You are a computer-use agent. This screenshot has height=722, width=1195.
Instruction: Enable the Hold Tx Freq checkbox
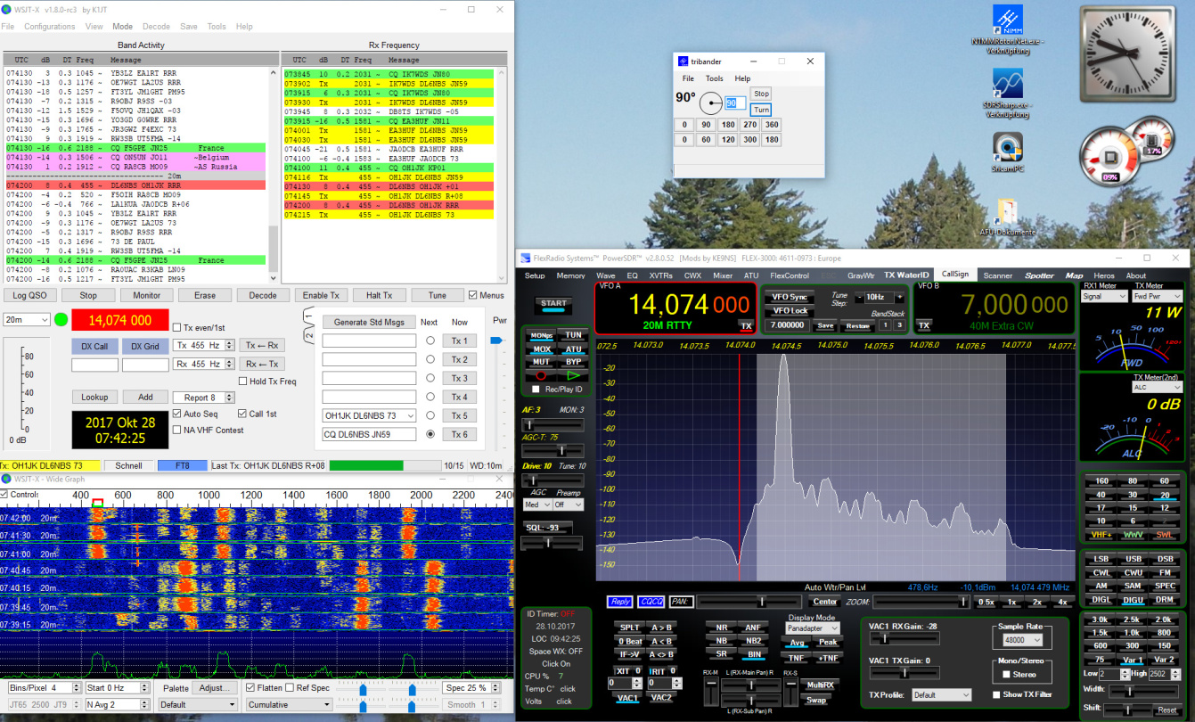coord(243,382)
